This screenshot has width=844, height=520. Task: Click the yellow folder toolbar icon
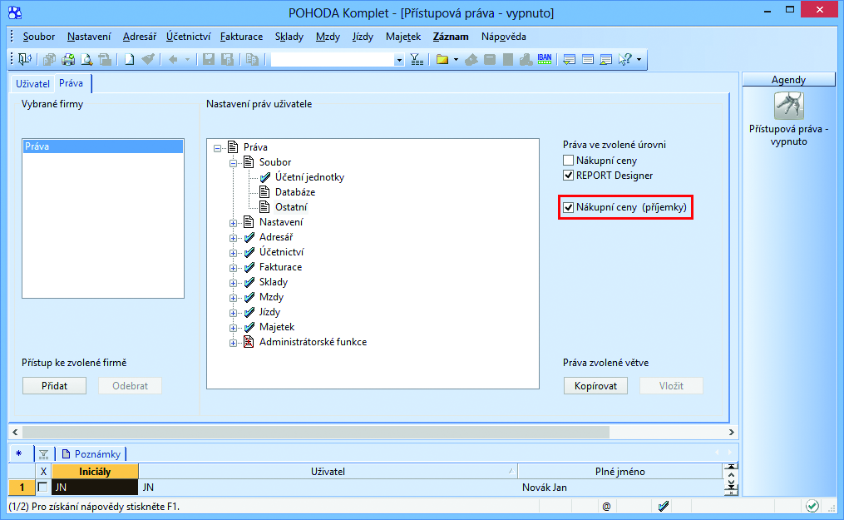pos(442,59)
